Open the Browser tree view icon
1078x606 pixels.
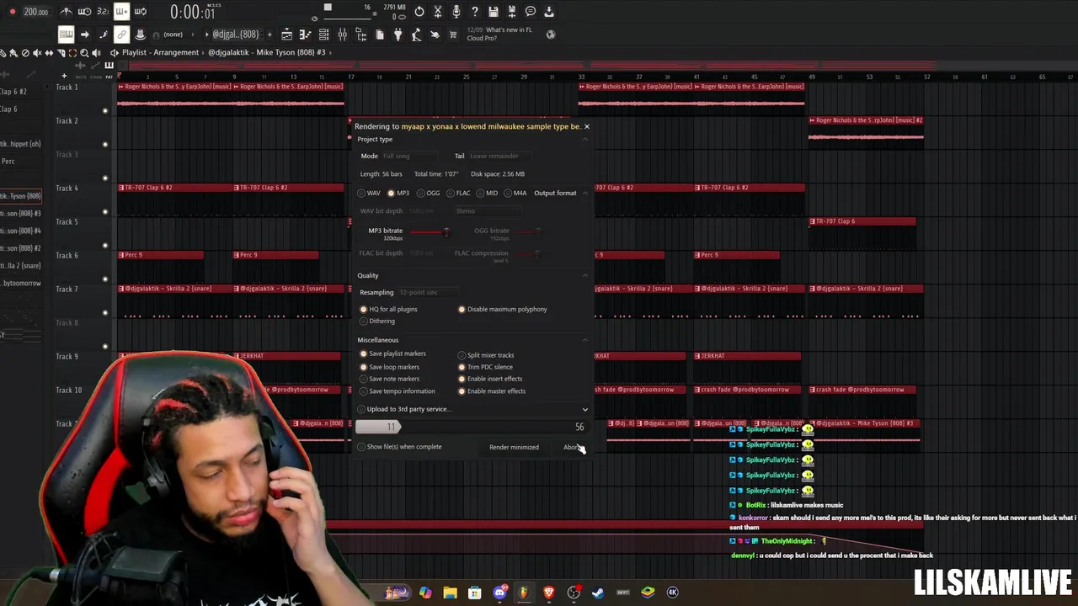tap(360, 35)
